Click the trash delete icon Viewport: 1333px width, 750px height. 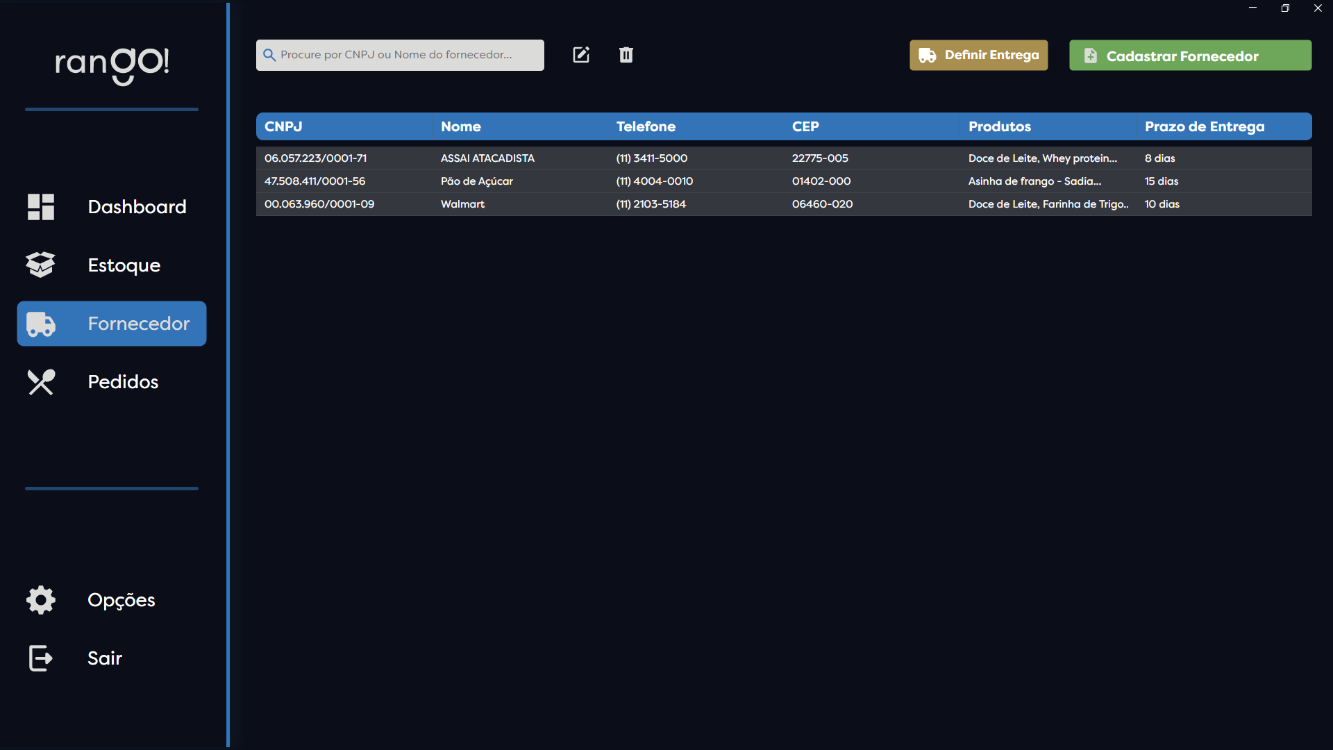626,55
